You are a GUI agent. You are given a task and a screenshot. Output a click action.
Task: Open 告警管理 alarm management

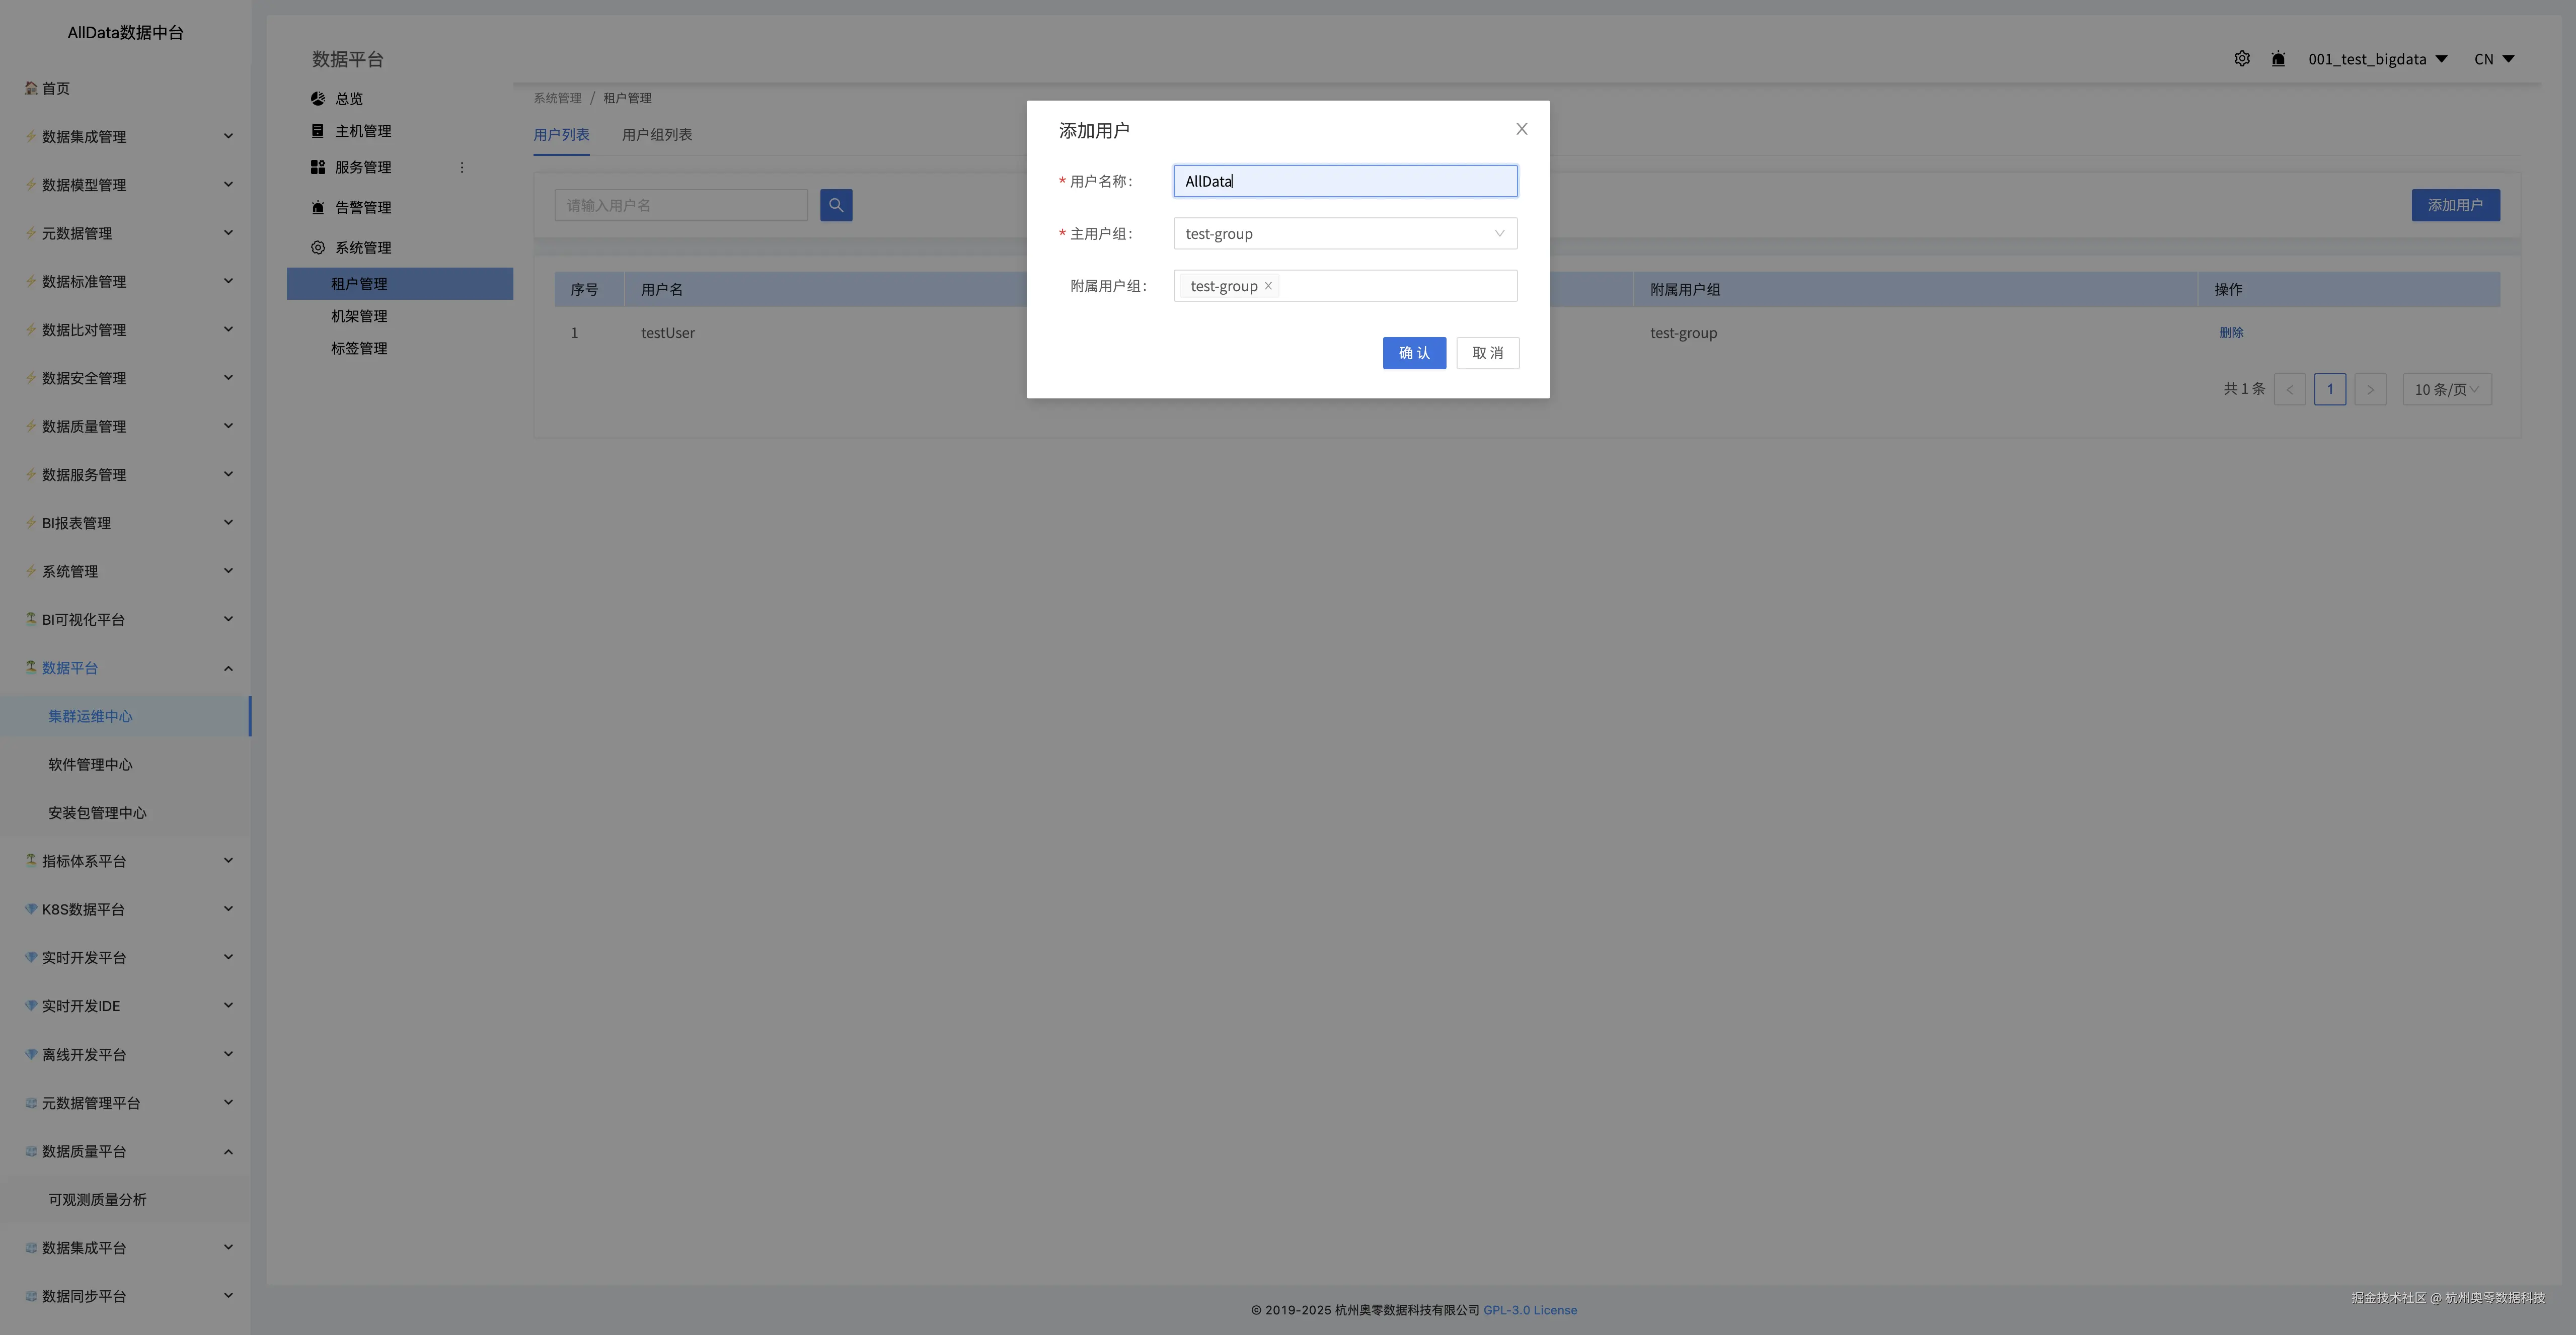tap(362, 208)
